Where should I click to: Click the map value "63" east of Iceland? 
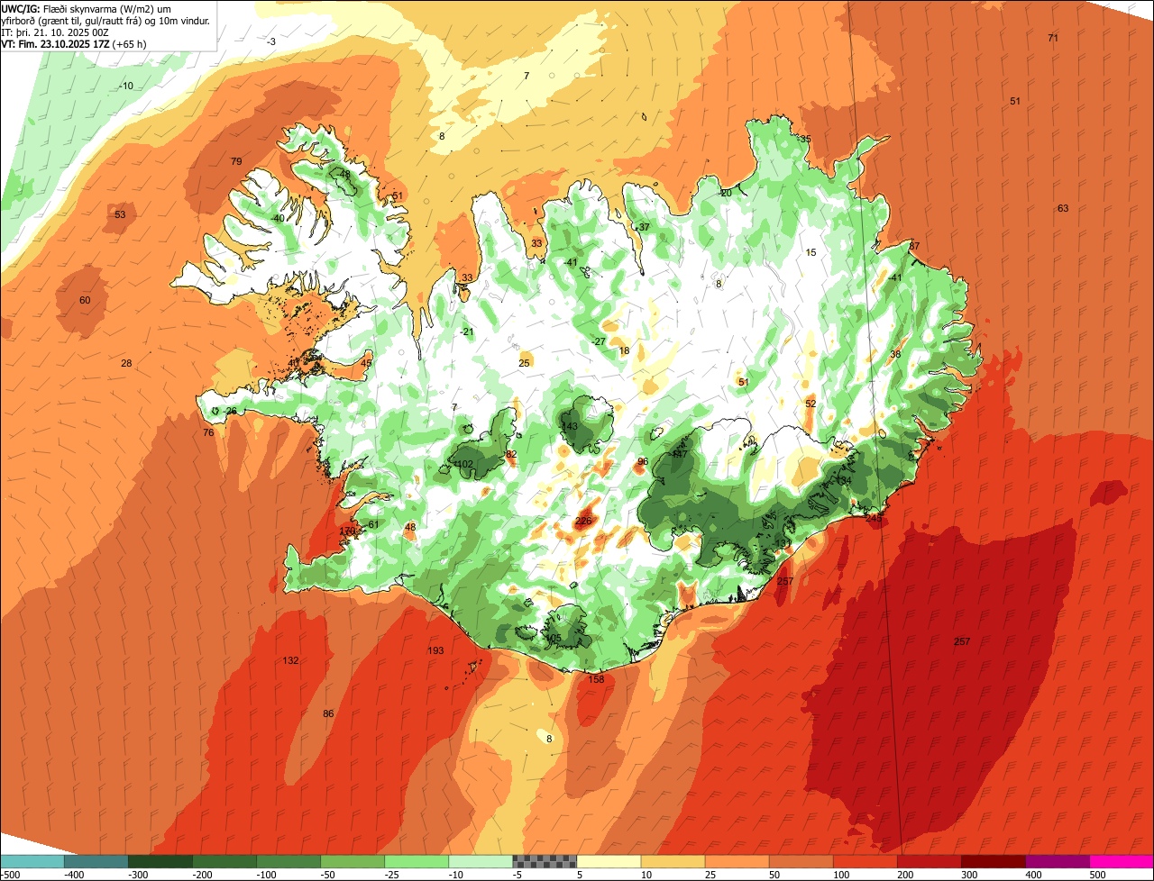pyautogui.click(x=1063, y=209)
